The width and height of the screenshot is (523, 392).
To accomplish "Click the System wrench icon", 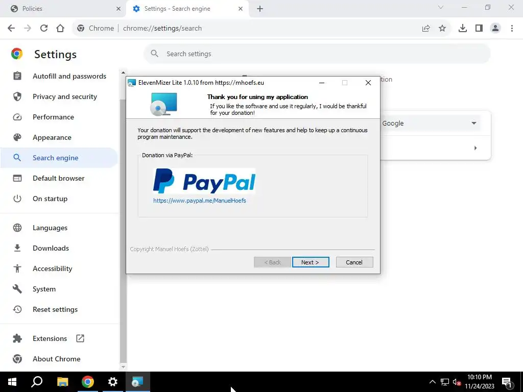I will 17,289.
